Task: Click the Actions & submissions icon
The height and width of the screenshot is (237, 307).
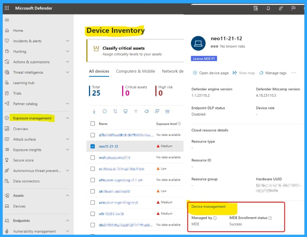Action: [x=7, y=62]
